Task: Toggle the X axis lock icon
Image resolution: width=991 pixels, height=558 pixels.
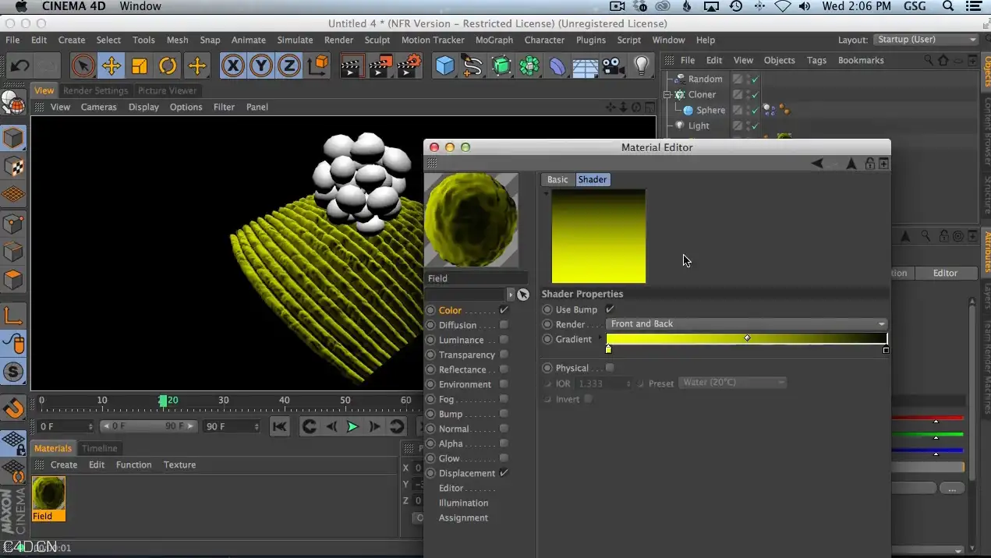Action: [232, 66]
